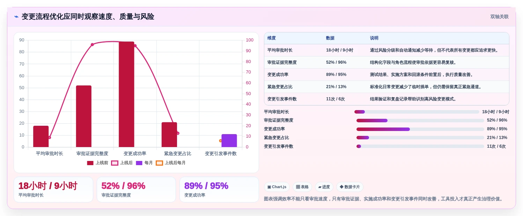Click the 变更成功率 red bar in chart
Viewport: 523px width, 216px height.
(126, 94)
